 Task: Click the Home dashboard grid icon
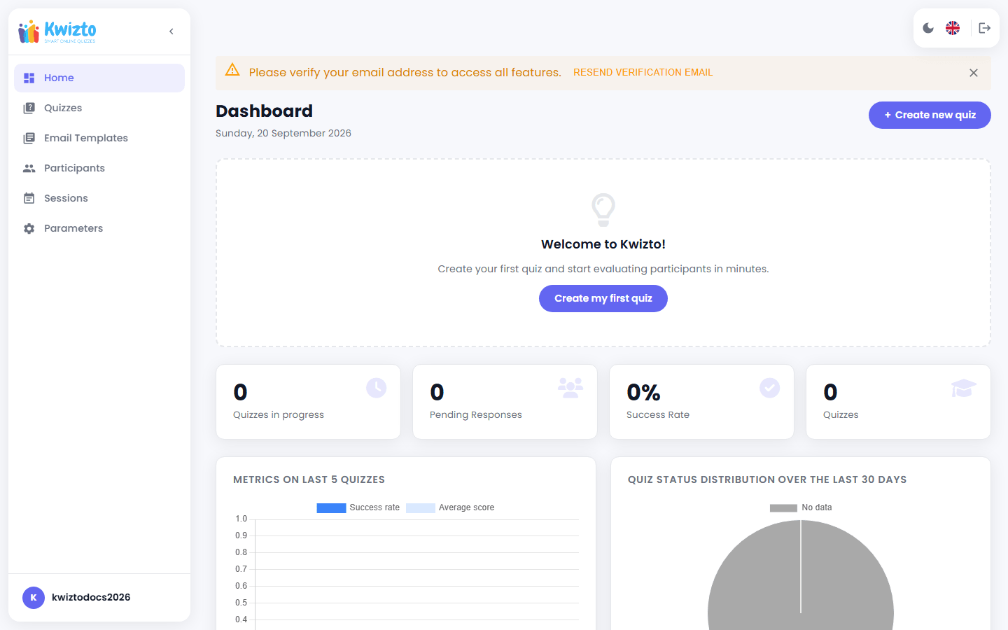[x=29, y=78]
